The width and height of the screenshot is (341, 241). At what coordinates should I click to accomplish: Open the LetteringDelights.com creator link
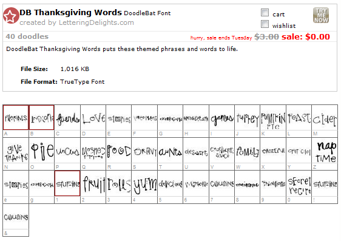coord(96,22)
